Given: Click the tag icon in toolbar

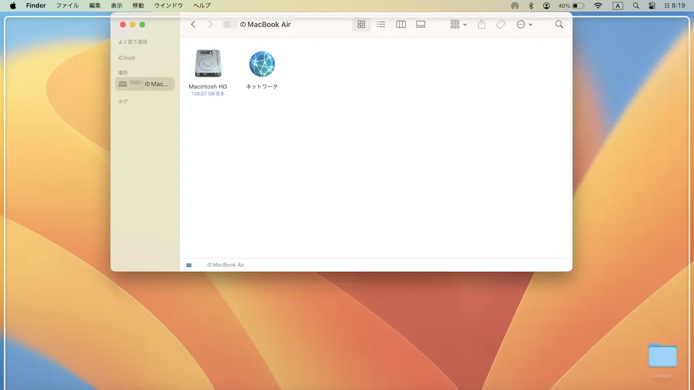Looking at the screenshot, I should coord(500,24).
